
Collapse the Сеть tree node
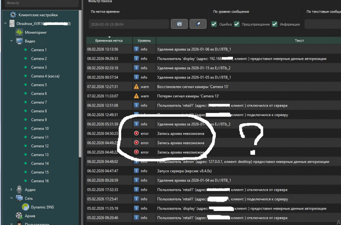[x=11, y=198]
